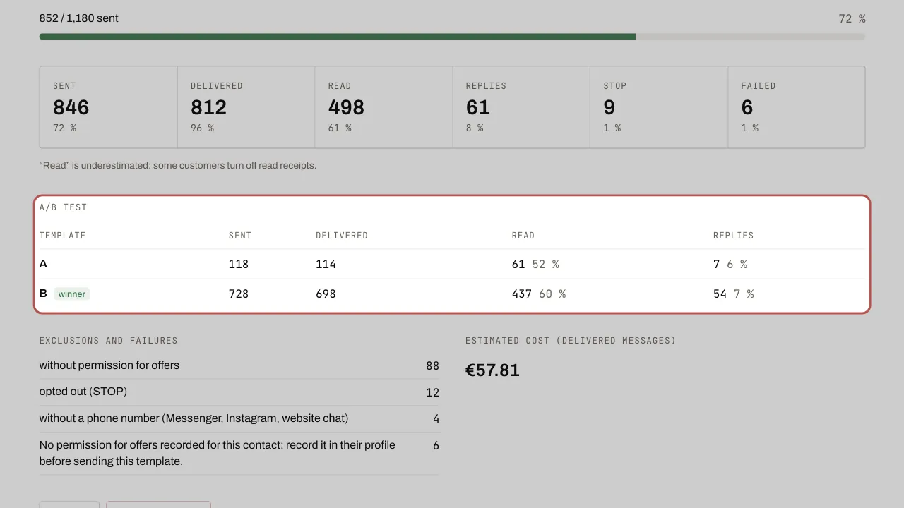Viewport: 904px width, 508px height.
Task: Select the "without permission for offers" row label
Action: pos(109,365)
